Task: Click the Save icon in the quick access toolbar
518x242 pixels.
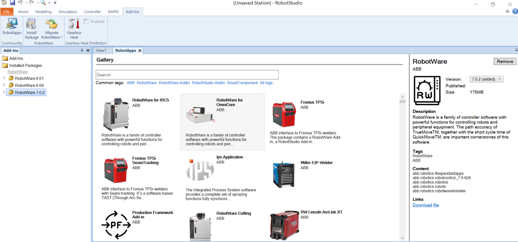Action: [12, 3]
